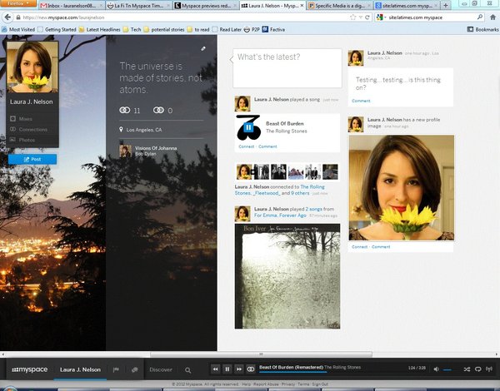Pause Beast Of Burden on its album art
Image resolution: width=500 pixels, height=391 pixels.
coord(248,127)
